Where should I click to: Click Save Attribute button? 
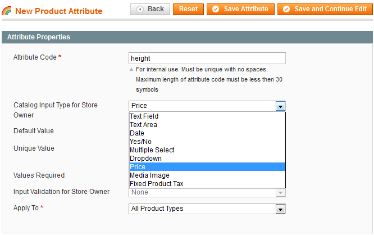(240, 9)
